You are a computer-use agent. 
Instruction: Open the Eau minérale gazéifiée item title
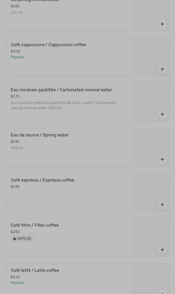[x=61, y=90]
